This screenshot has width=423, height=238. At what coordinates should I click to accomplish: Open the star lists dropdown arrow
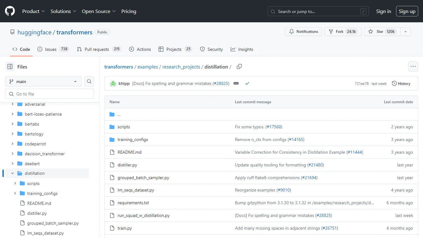tap(405, 32)
